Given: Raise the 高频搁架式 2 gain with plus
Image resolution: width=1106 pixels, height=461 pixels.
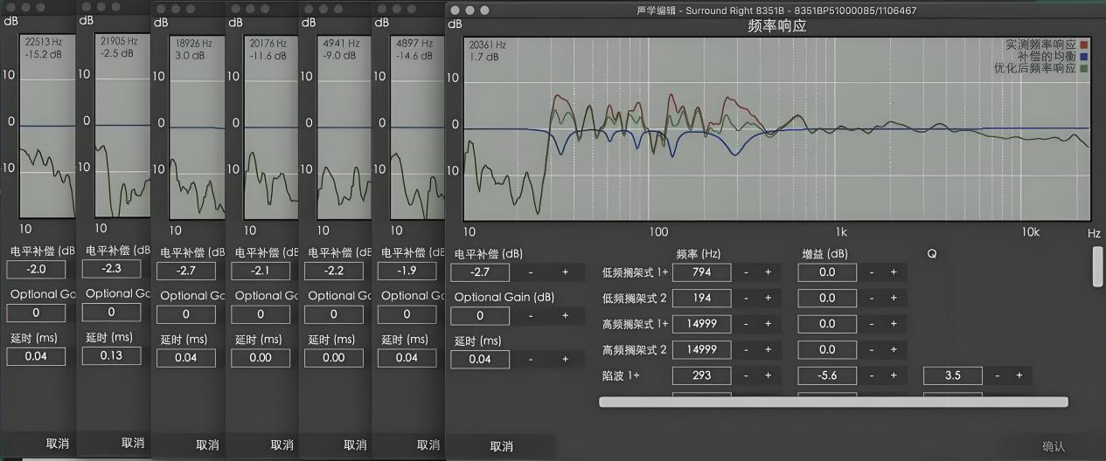Looking at the screenshot, I should (x=894, y=350).
